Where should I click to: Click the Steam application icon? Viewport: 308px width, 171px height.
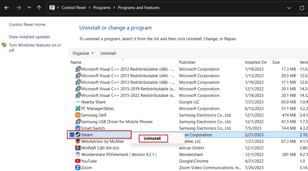coord(78,135)
